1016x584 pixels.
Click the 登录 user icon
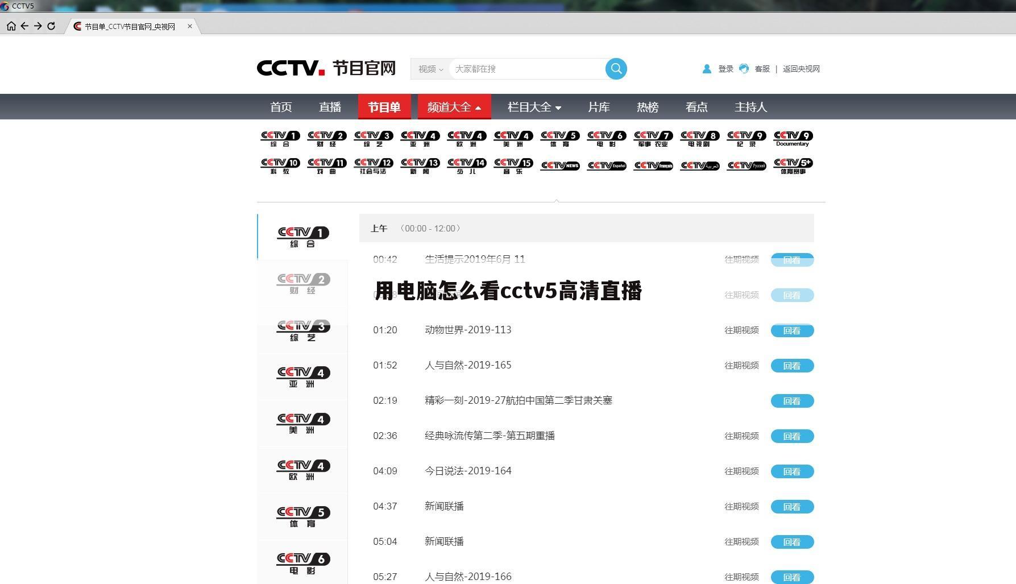707,69
